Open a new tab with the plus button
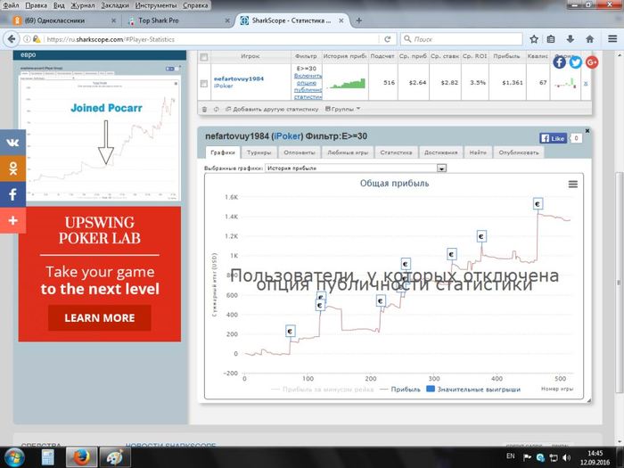Viewport: 624px width, 468px height. [358, 21]
